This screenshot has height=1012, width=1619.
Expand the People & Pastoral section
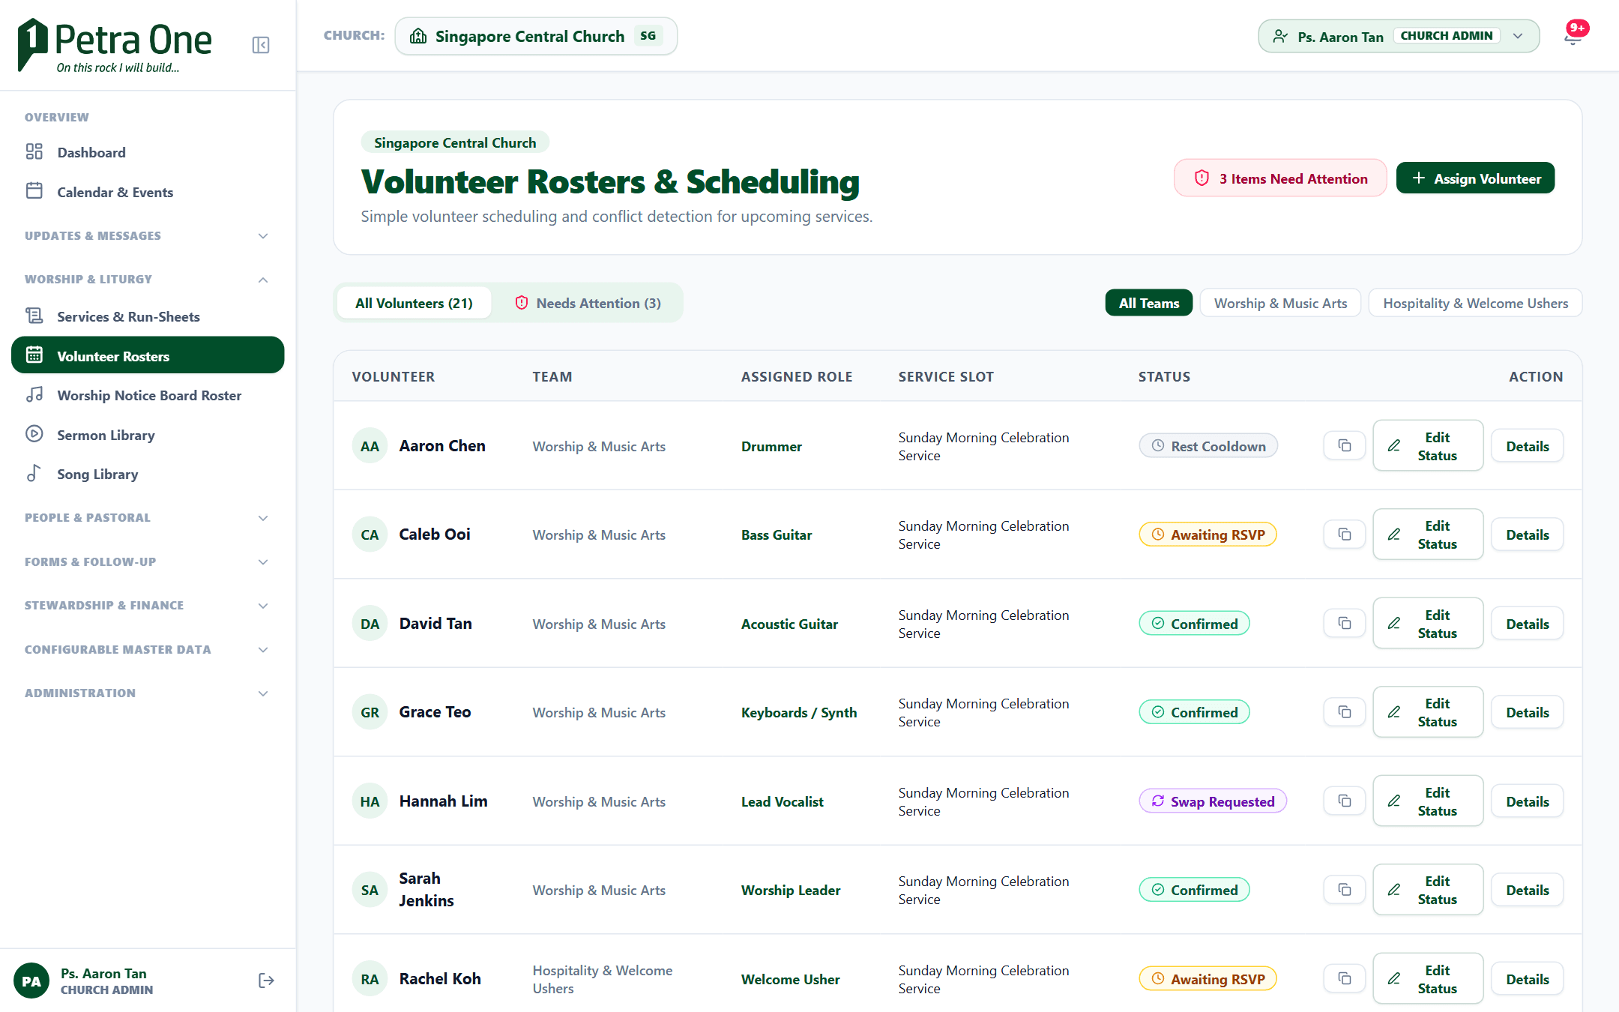[x=148, y=517]
